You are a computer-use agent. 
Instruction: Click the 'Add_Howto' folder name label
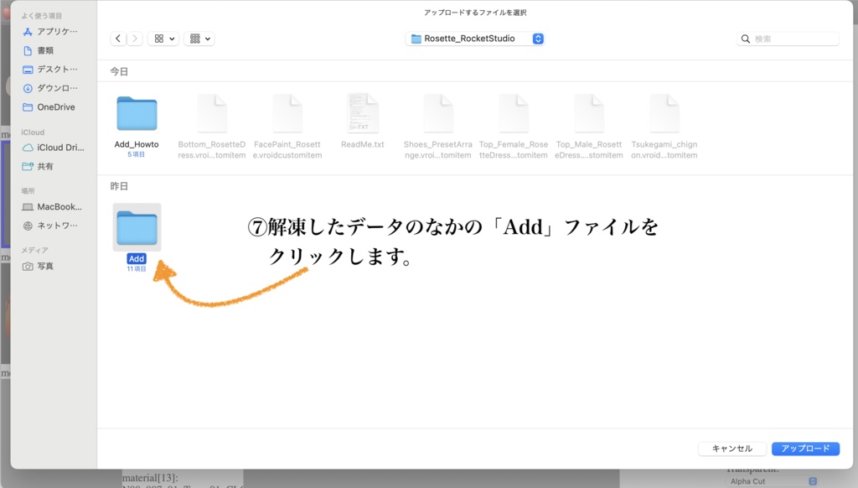tap(137, 144)
